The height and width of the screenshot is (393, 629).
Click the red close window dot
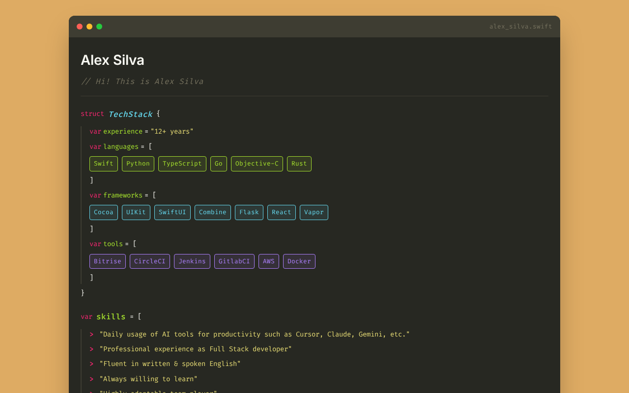(80, 27)
